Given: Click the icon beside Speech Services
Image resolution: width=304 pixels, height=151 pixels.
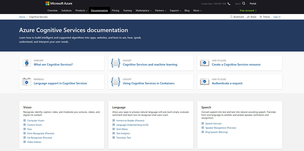Looking at the screenshot, I should point(203,123).
